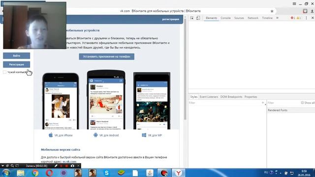
Task: Bookmark the page with the star icon
Action: click(x=272, y=11)
